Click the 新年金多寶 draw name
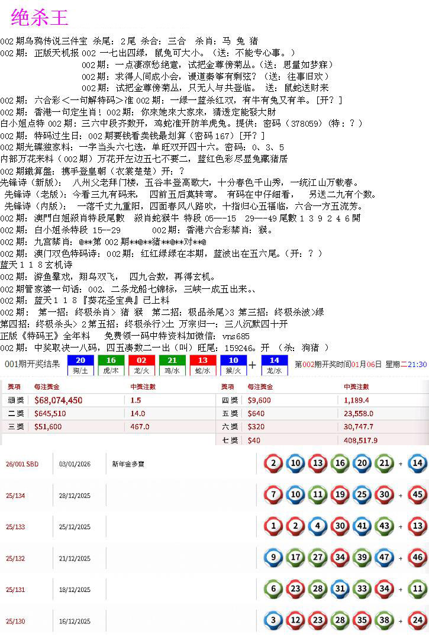429x637 pixels. pos(128,464)
